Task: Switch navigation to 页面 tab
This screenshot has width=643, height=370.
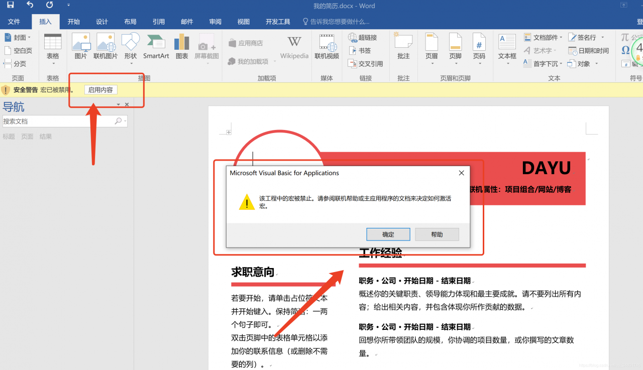Action: coord(27,137)
